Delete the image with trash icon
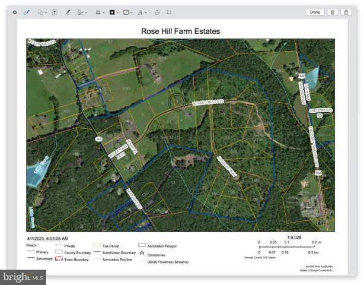The width and height of the screenshot is (364, 285). point(333,12)
